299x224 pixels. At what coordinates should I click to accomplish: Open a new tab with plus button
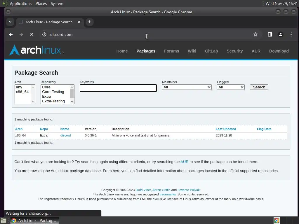click(x=89, y=22)
